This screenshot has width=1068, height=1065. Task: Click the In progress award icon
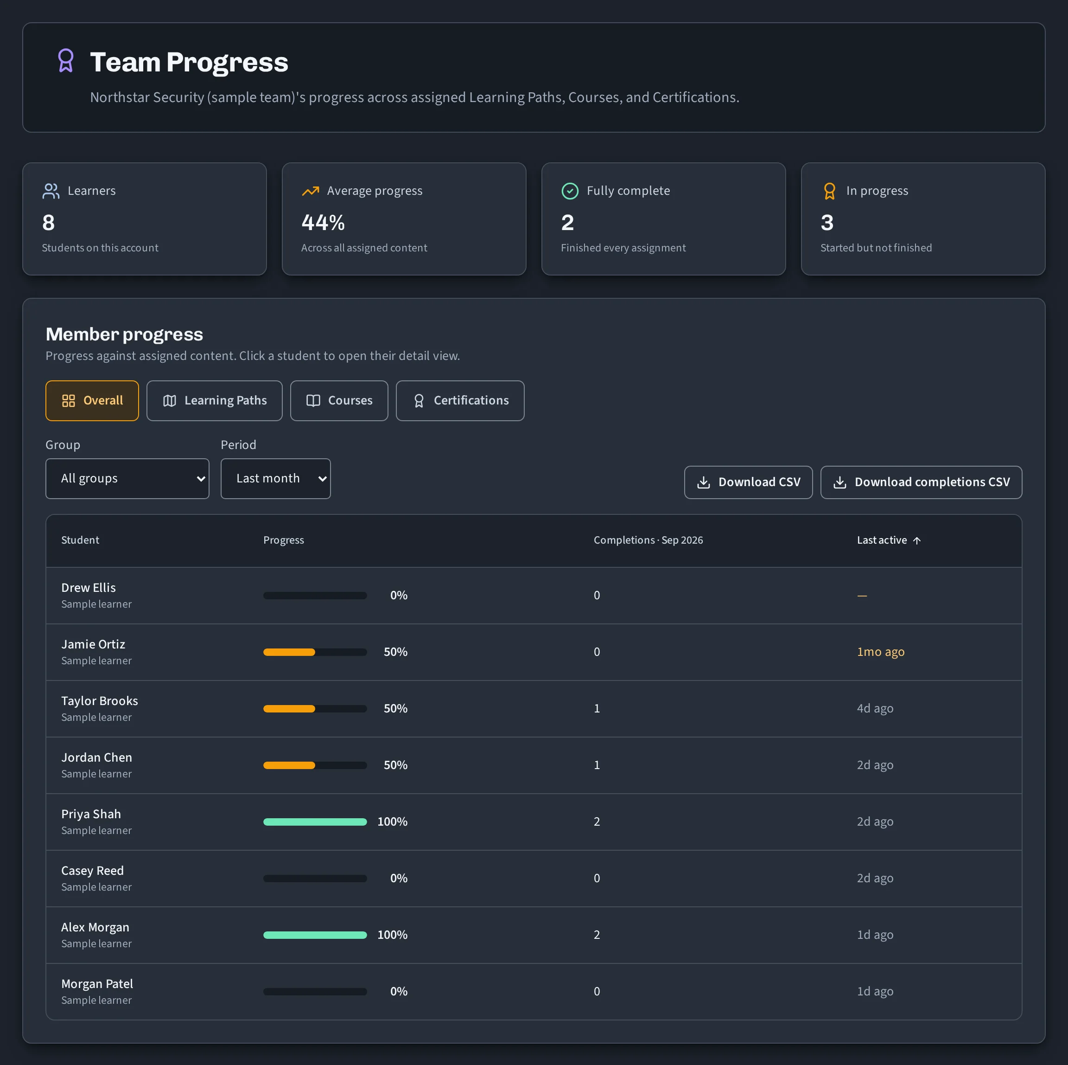click(829, 191)
